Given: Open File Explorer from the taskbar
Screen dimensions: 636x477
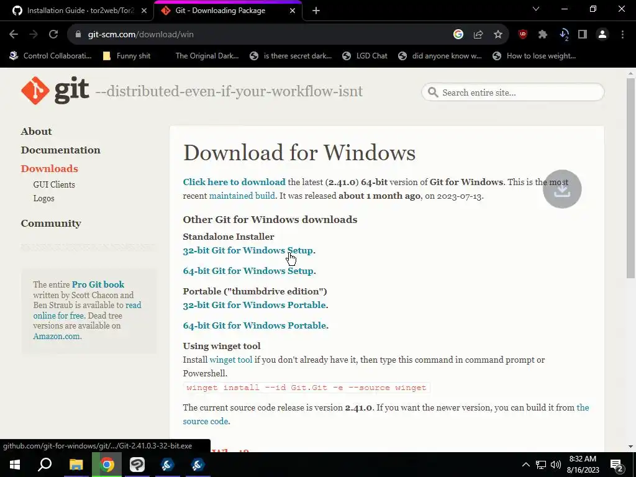Looking at the screenshot, I should click(x=76, y=465).
